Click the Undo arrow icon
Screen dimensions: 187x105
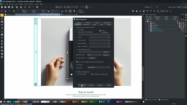click(29, 7)
